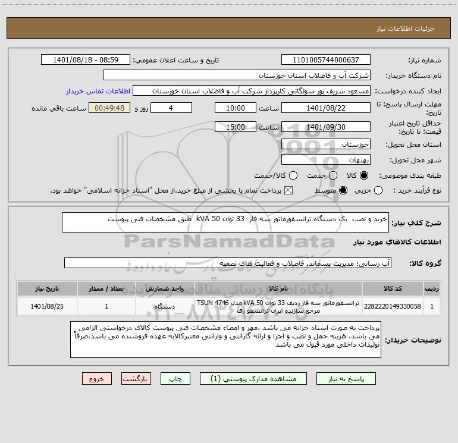Click the delivery province خوزستان field
The image size is (458, 443).
tap(326, 144)
